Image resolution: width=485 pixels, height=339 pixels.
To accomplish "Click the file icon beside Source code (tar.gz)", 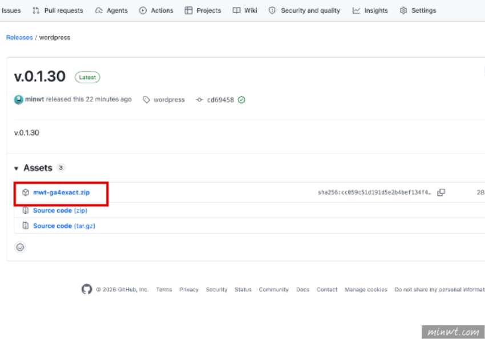I will [x=26, y=226].
